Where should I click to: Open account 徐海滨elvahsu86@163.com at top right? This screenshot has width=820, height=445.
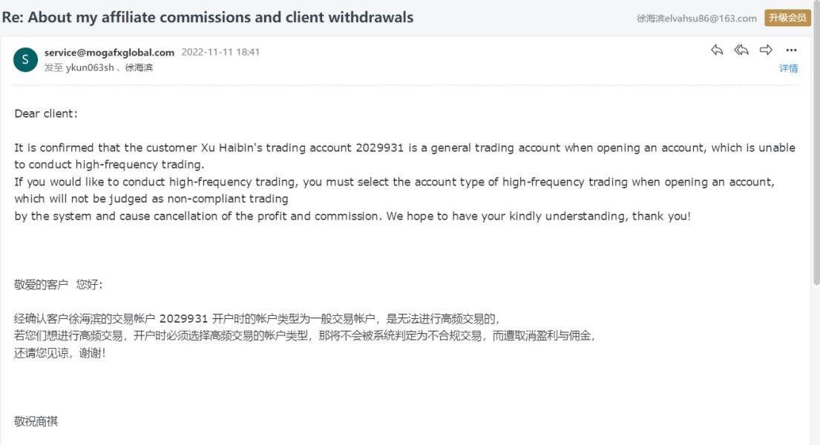click(x=696, y=18)
